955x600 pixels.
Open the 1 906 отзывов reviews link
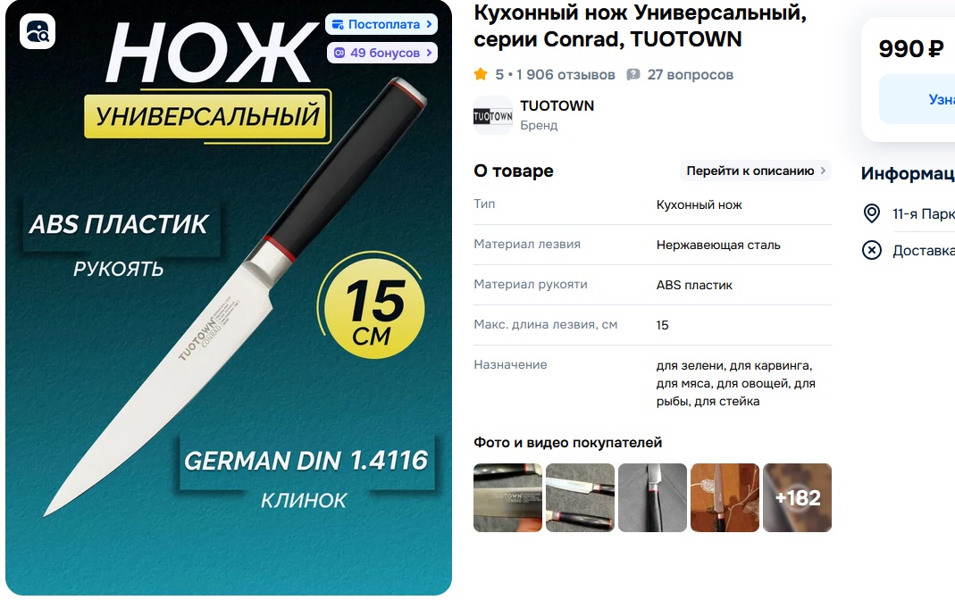(x=565, y=75)
